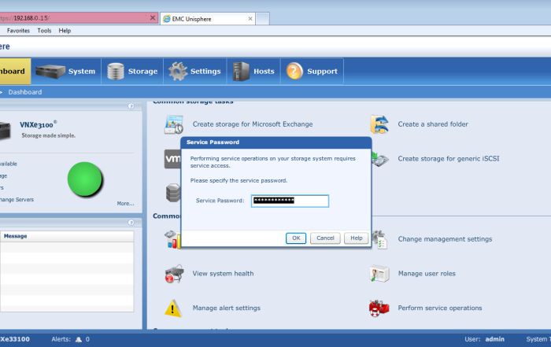The width and height of the screenshot is (551, 347).
Task: Open the System tab
Action: coord(65,72)
